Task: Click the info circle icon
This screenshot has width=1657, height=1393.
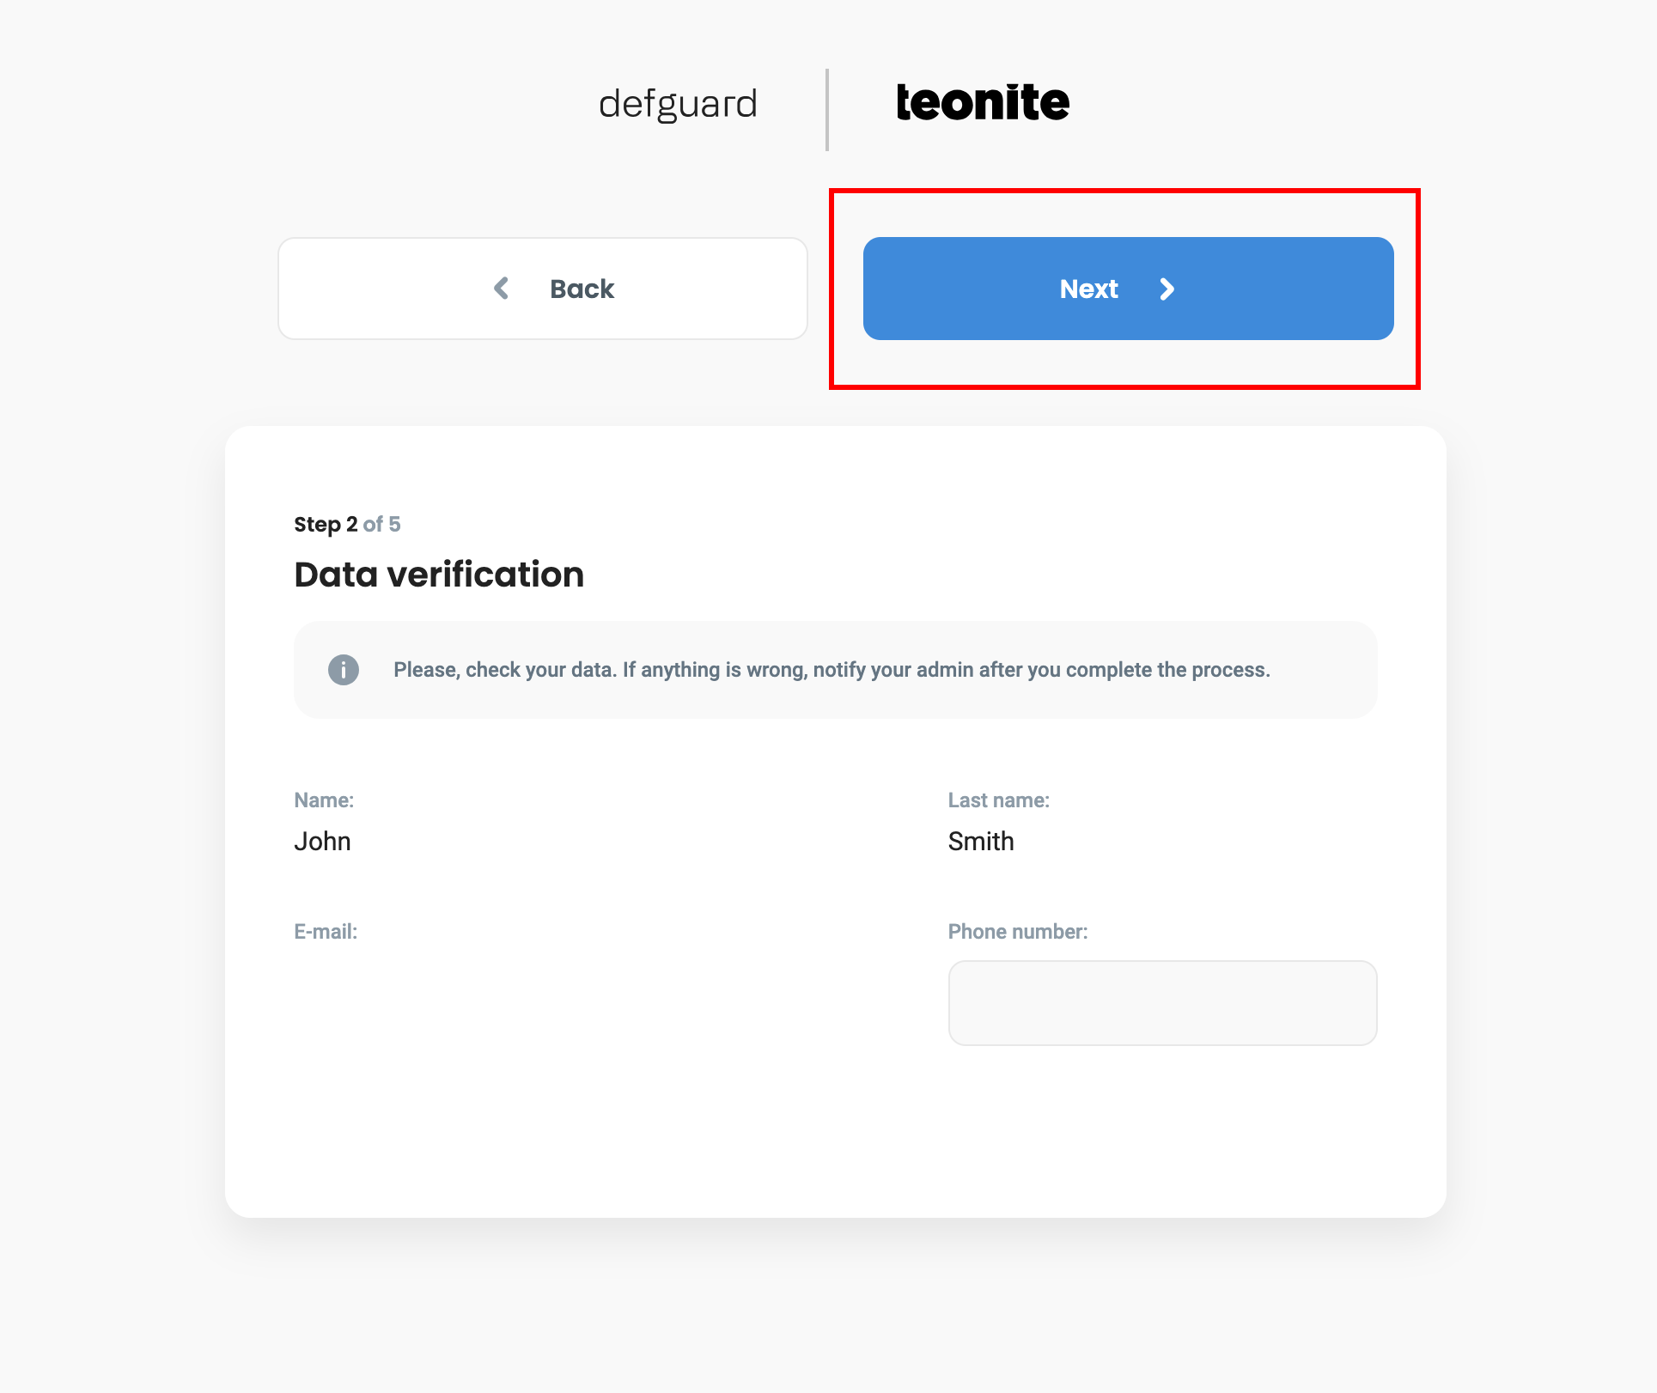Action: point(344,670)
